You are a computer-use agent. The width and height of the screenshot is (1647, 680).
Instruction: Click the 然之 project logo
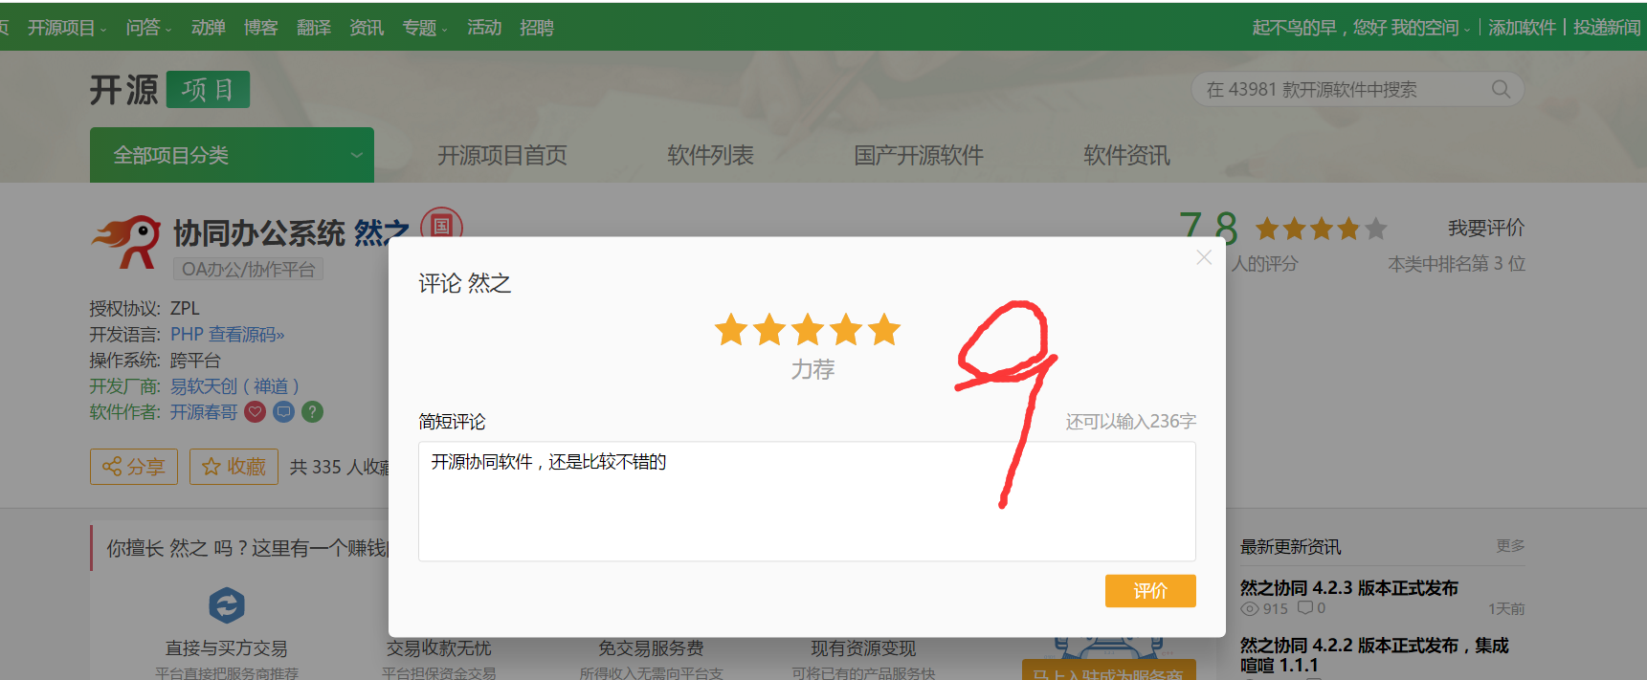tap(126, 241)
